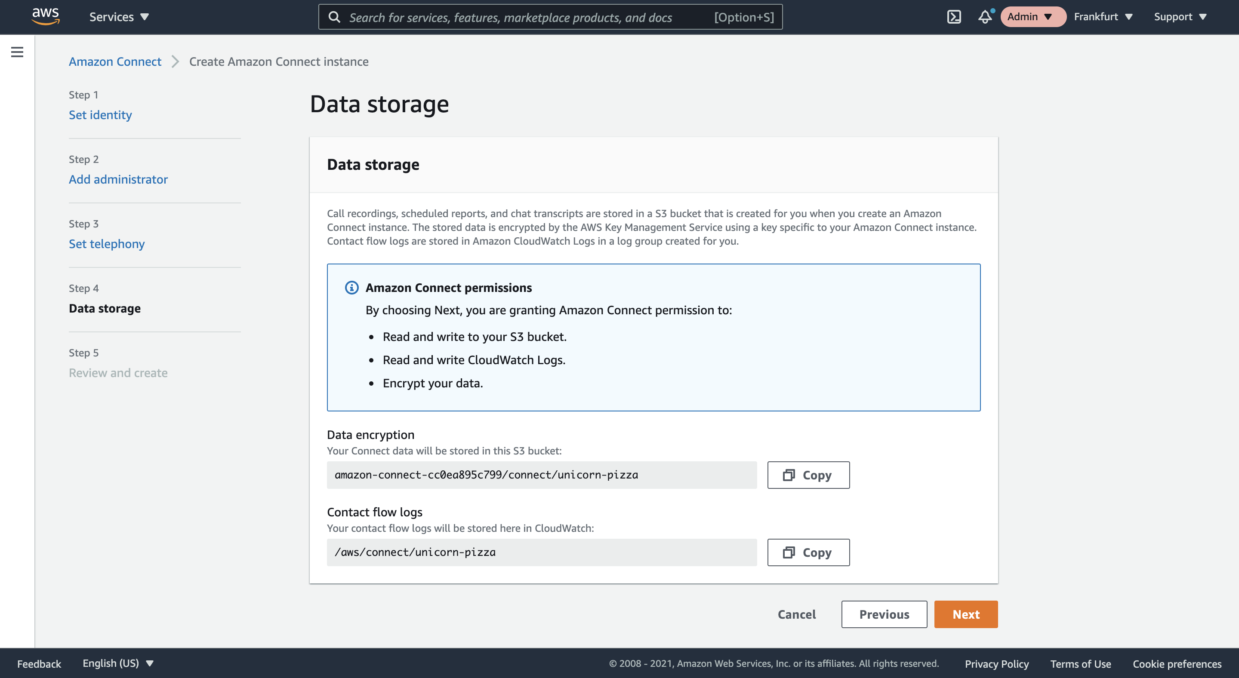The width and height of the screenshot is (1239, 678).
Task: Open the CloudShell terminal icon
Action: [x=954, y=17]
